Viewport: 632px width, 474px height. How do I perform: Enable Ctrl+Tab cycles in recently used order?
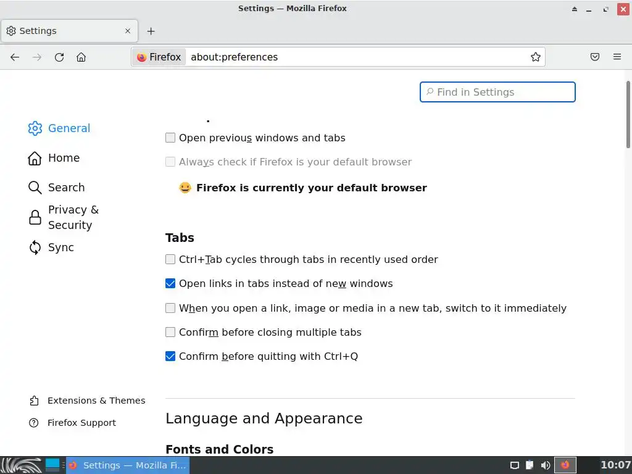[170, 259]
